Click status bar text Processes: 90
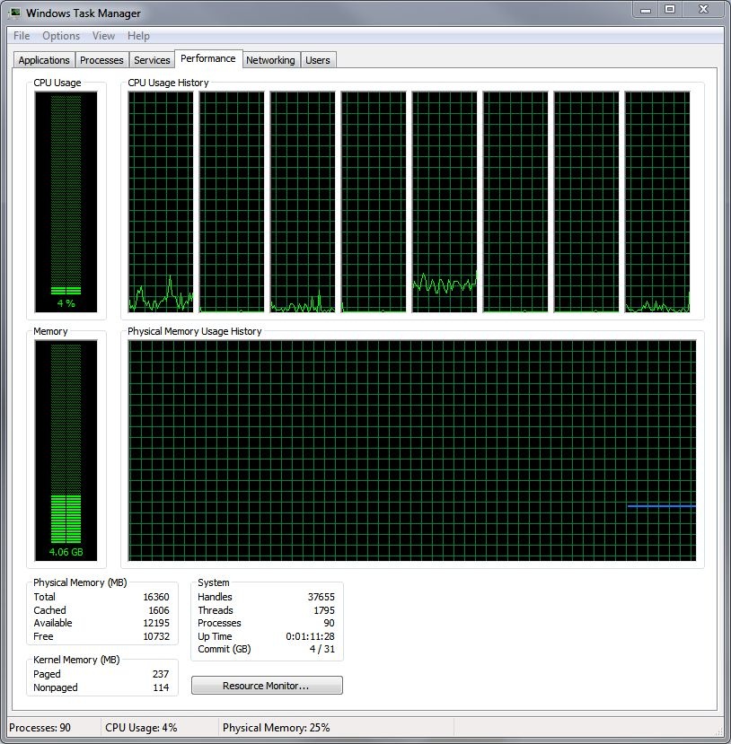The width and height of the screenshot is (731, 744). 40,727
